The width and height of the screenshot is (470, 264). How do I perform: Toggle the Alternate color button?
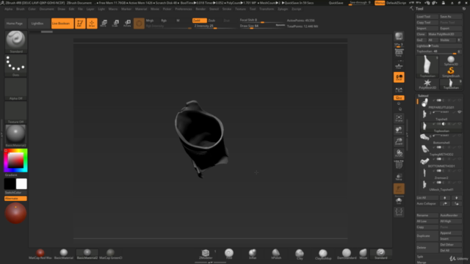tap(15, 199)
